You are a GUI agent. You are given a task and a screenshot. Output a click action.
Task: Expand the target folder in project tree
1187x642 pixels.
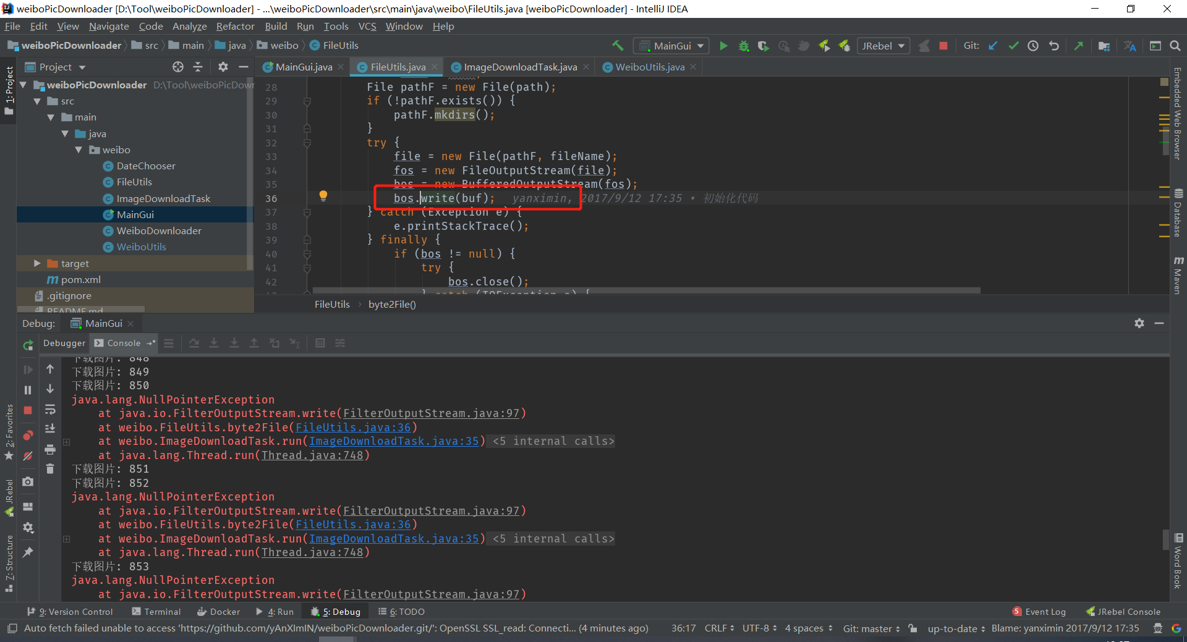pos(37,263)
